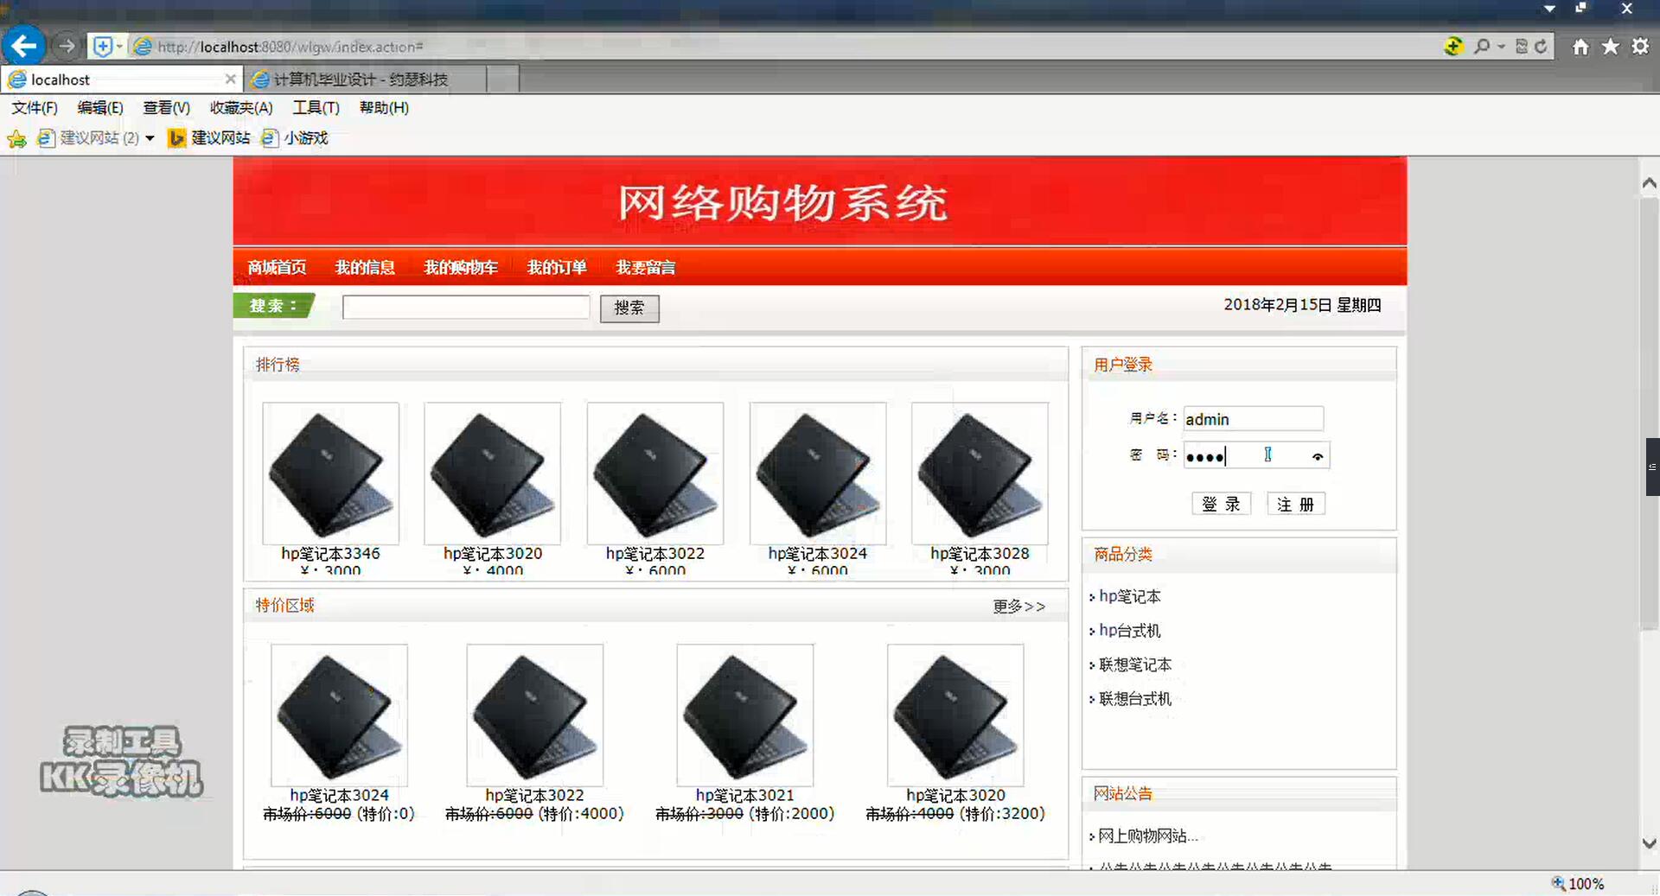Screen dimensions: 1660x896
Task: Open dropdown arrow beside the shield icon
Action: 119,46
